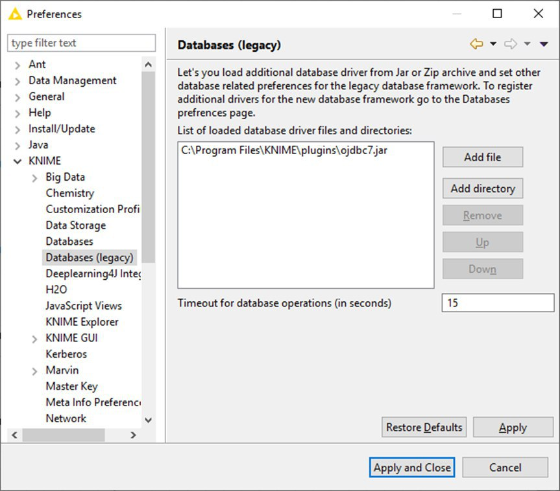560x491 pixels.
Task: Click the forward navigation arrow icon
Action: pos(510,44)
